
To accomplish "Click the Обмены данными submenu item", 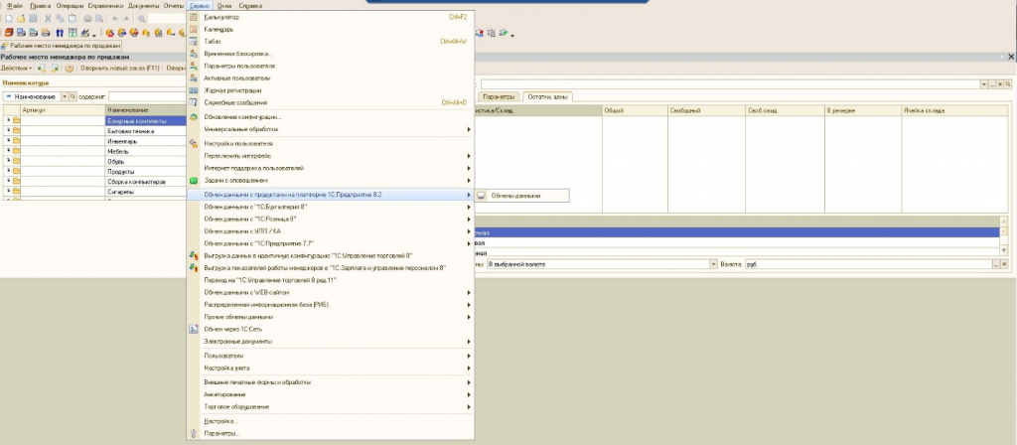I will (515, 196).
